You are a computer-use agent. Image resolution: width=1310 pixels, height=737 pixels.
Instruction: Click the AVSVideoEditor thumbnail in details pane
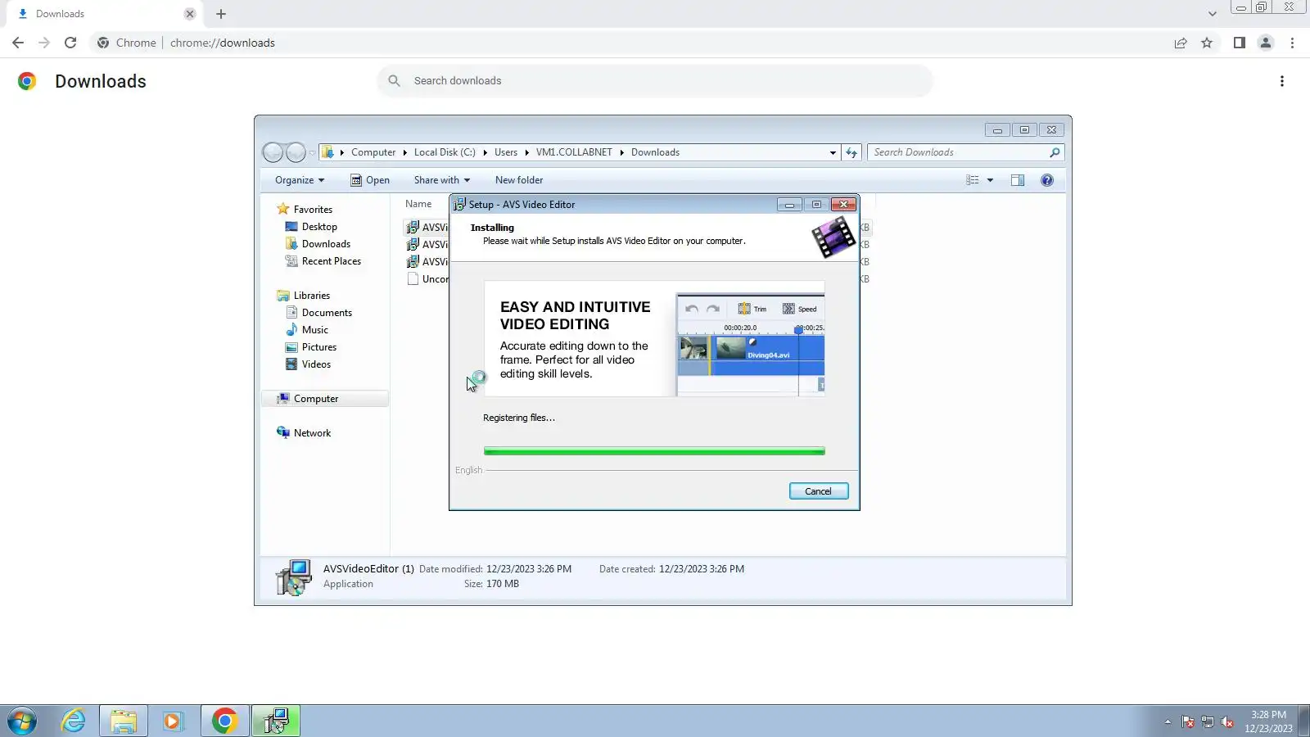point(293,577)
